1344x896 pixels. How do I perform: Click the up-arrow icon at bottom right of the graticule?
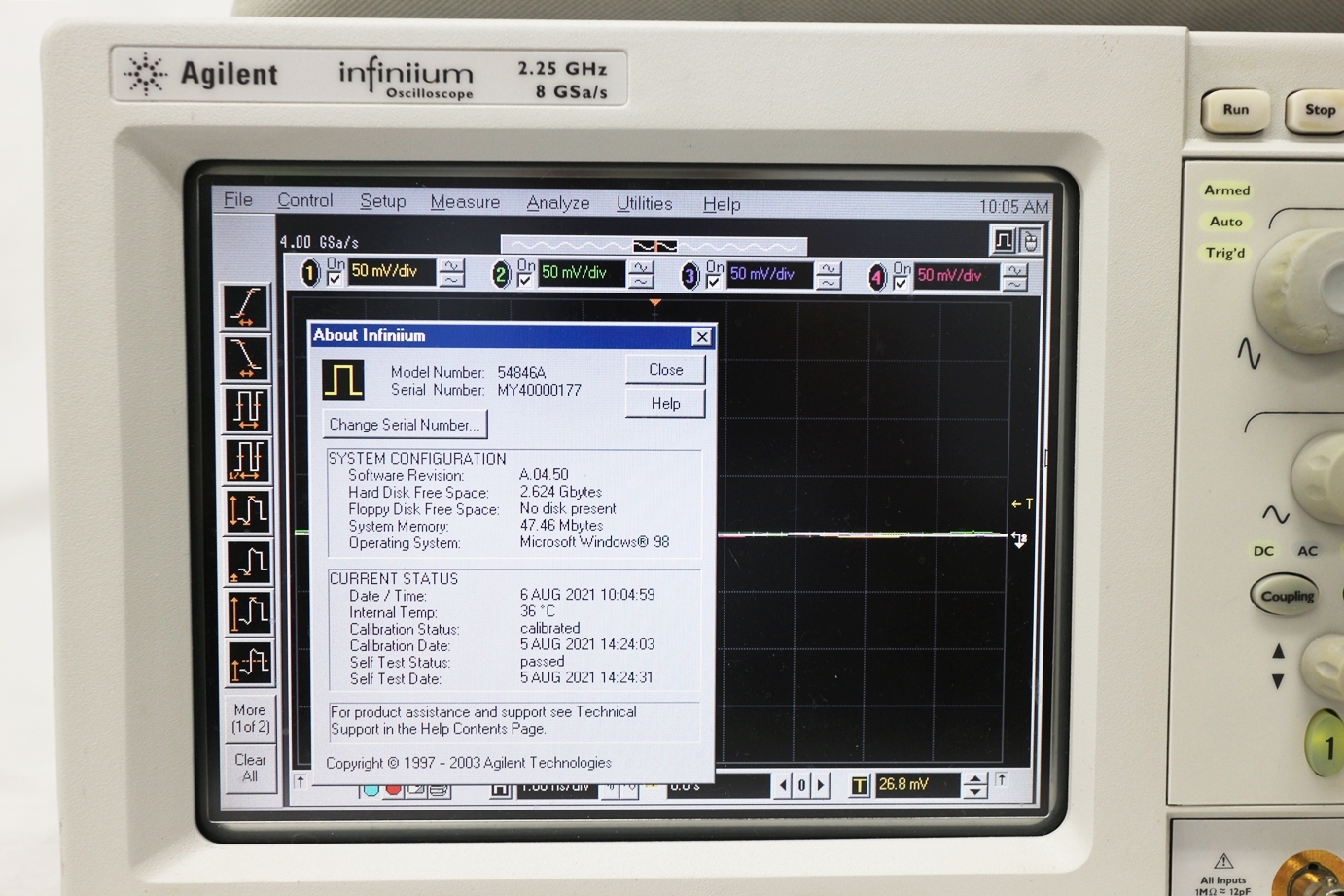(x=1002, y=780)
